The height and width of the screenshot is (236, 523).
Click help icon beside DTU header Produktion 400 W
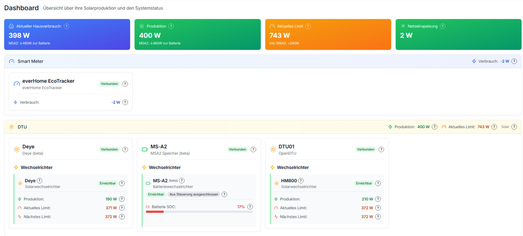point(435,127)
